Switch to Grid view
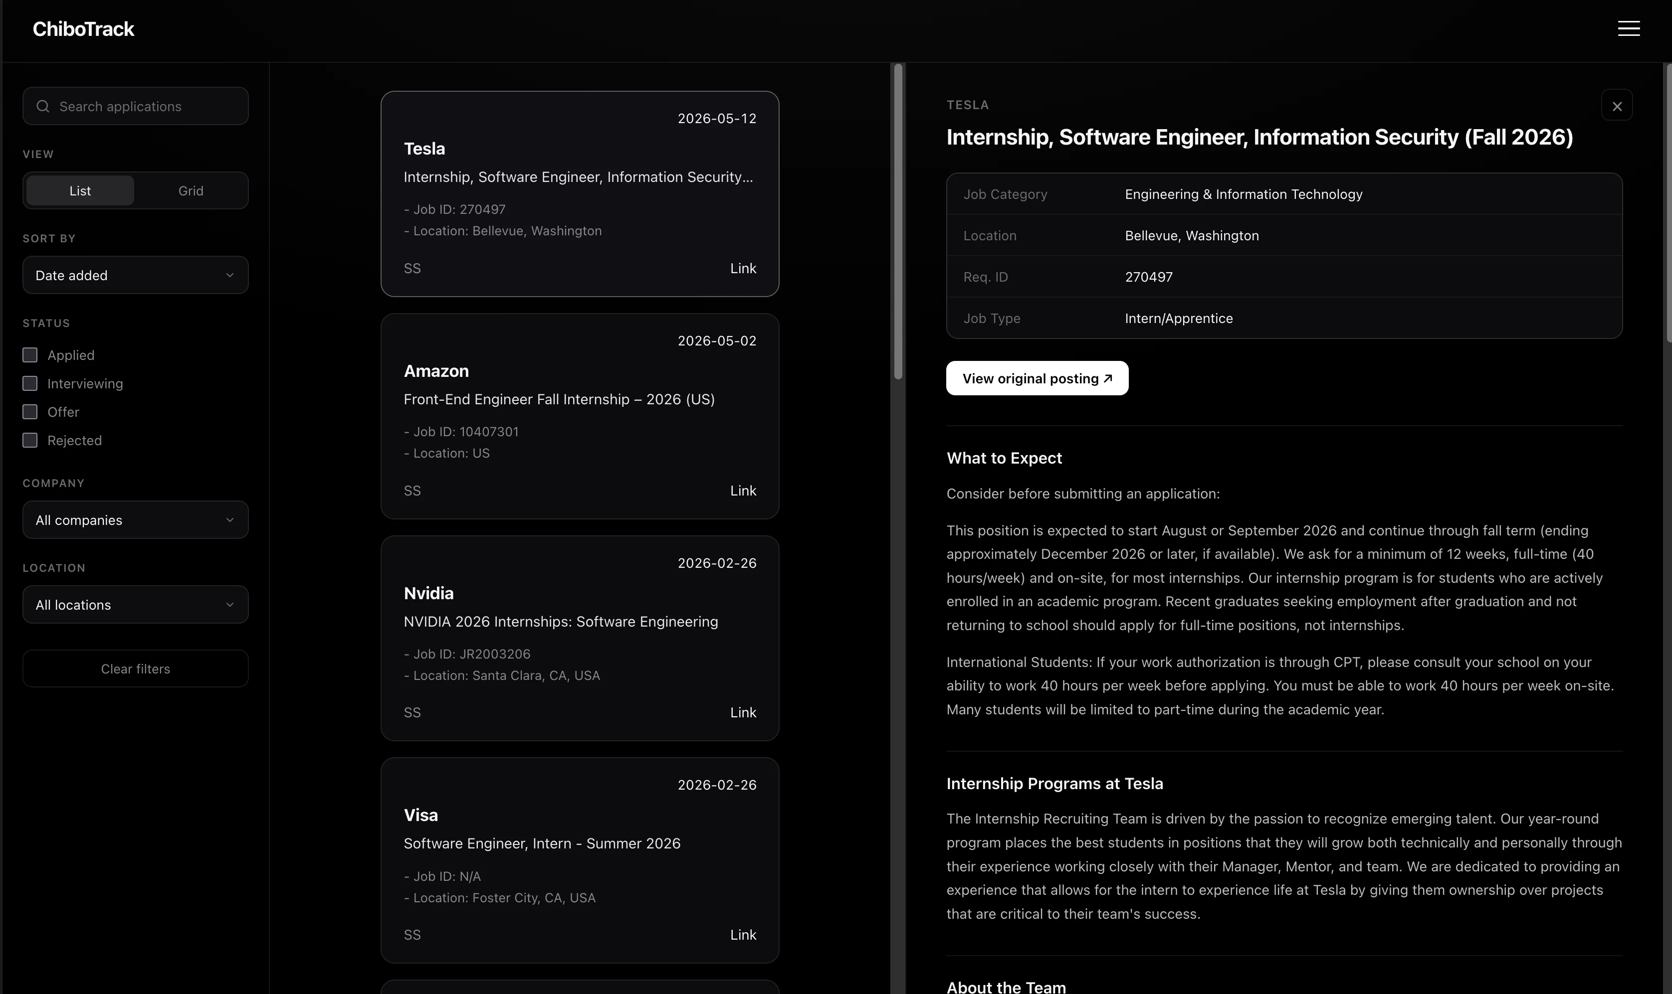 pyautogui.click(x=191, y=191)
